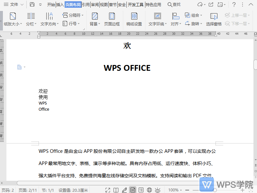257x193 pixels.
Task: Switch to the 开发工具 tab
Action: coord(135,5)
